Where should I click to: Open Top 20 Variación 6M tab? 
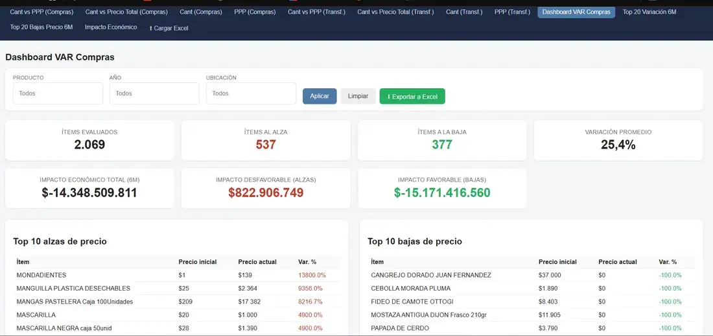click(649, 12)
